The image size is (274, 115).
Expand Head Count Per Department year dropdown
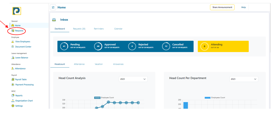pos(244,79)
